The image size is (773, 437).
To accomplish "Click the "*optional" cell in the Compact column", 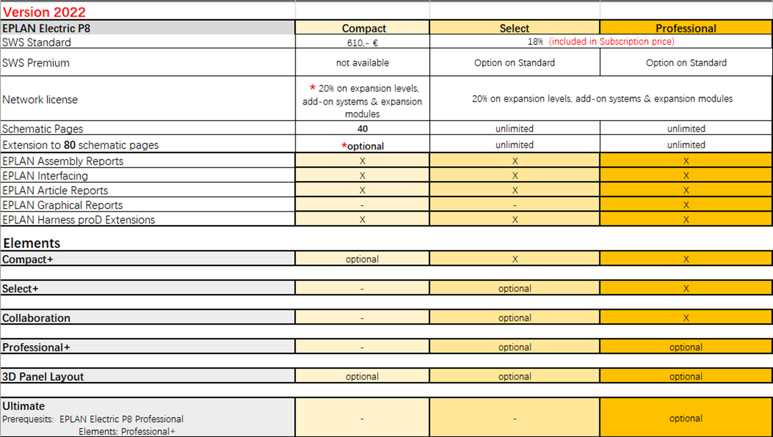I will pos(363,146).
